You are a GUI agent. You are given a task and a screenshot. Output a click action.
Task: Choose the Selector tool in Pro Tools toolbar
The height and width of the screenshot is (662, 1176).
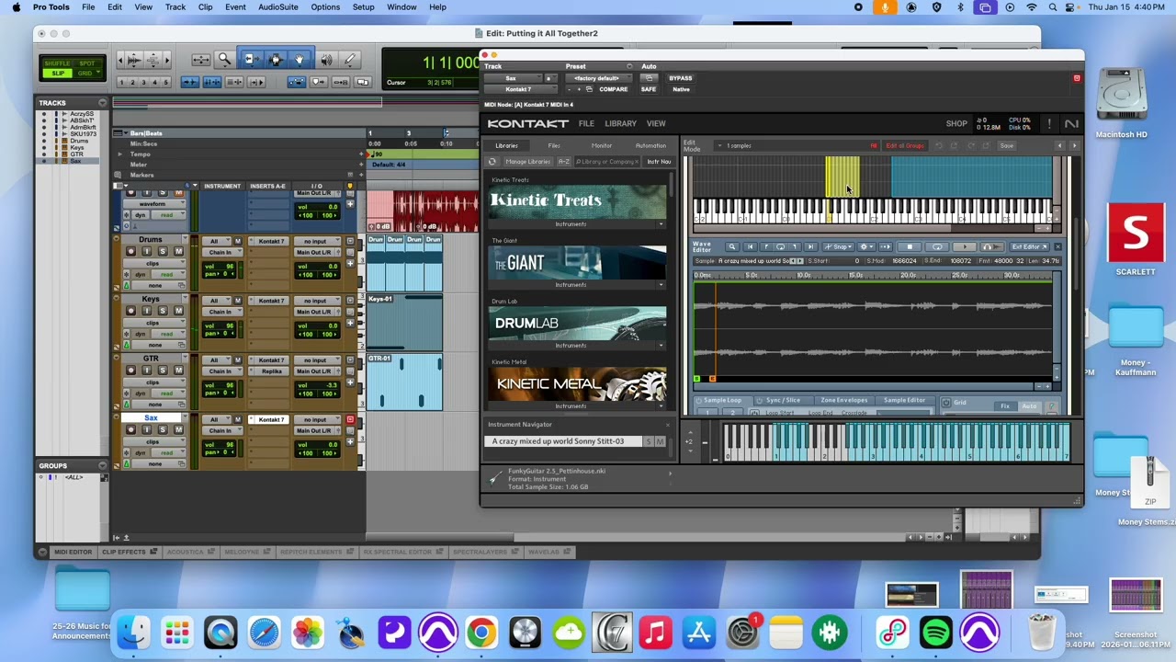pyautogui.click(x=275, y=60)
